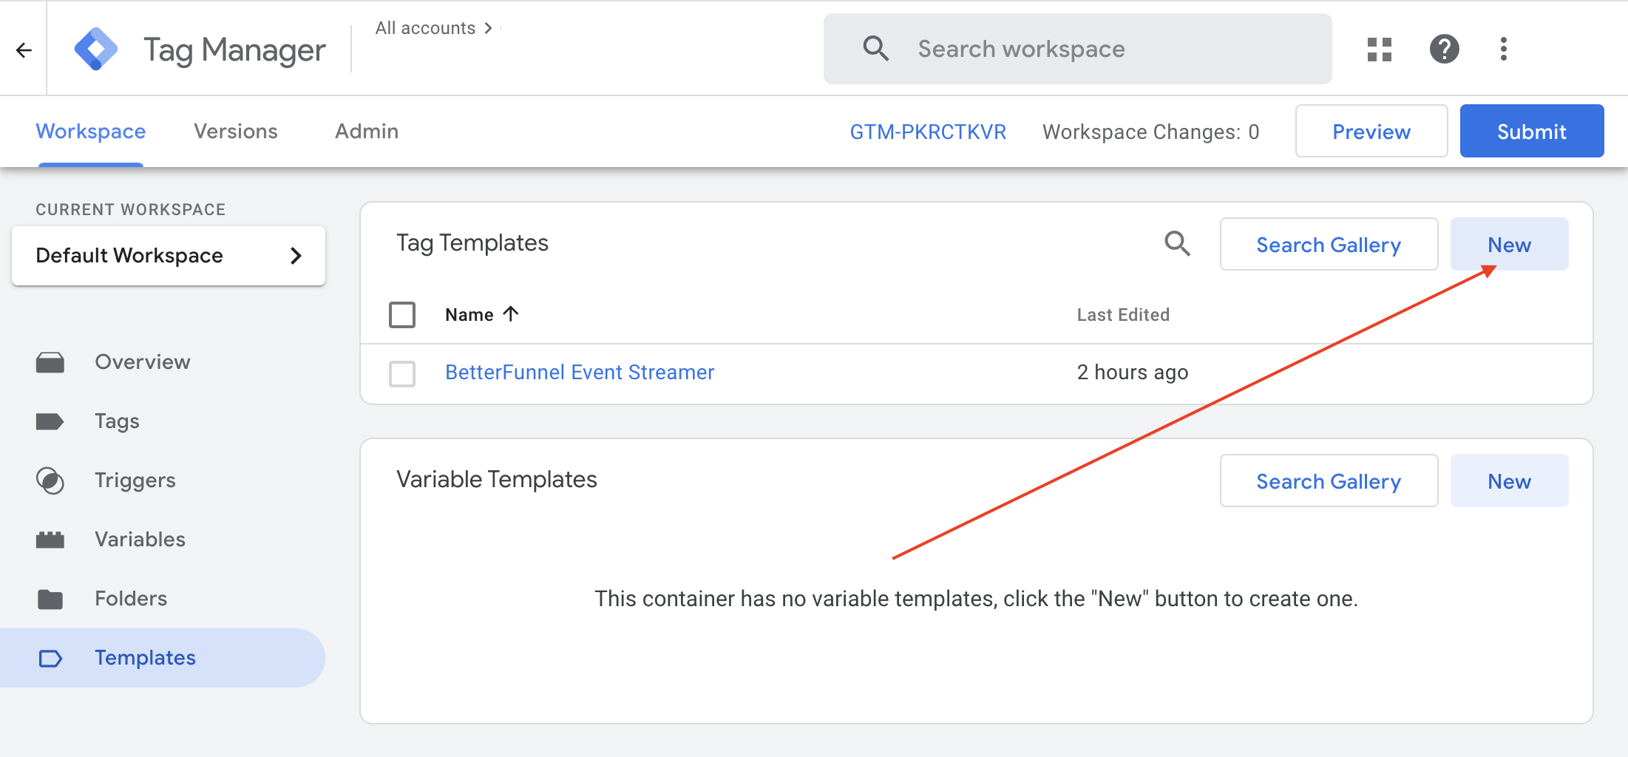Click the Triggers sidebar icon
The height and width of the screenshot is (757, 1628).
[x=50, y=481]
